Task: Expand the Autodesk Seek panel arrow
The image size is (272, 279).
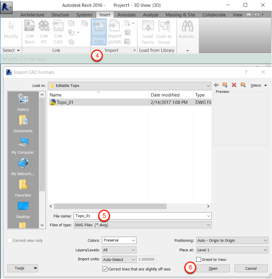Action: coord(187,50)
